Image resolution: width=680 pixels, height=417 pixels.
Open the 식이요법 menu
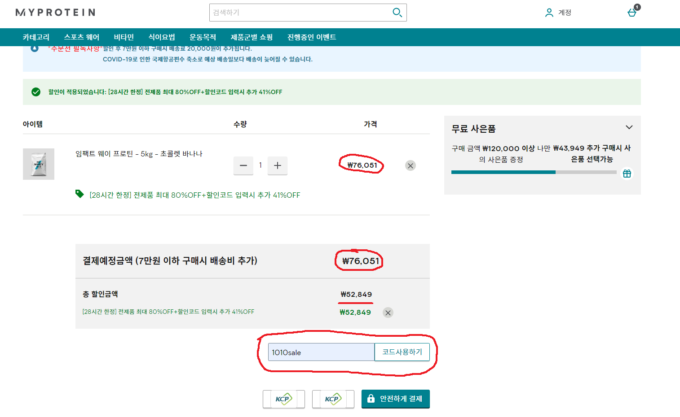tap(162, 37)
